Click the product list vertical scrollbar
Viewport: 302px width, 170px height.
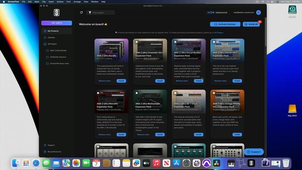pyautogui.click(x=265, y=32)
